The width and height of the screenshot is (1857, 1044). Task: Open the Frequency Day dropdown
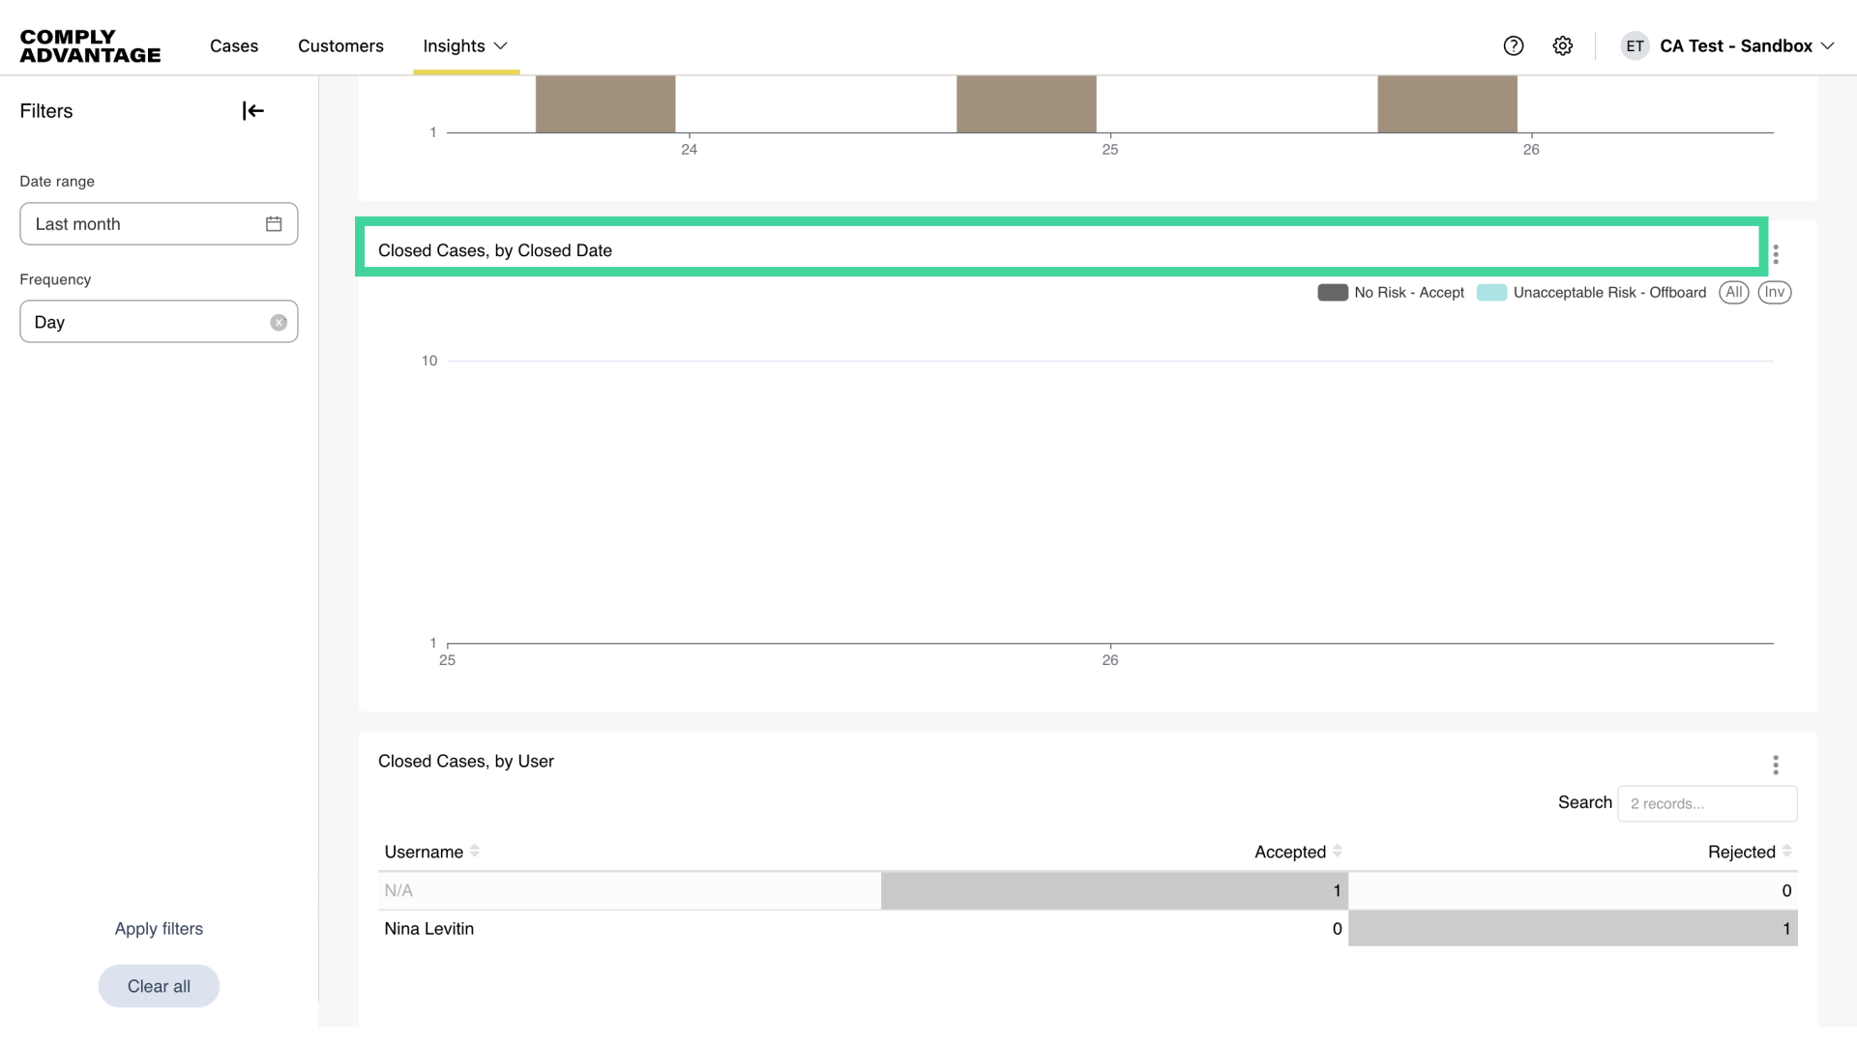[145, 322]
